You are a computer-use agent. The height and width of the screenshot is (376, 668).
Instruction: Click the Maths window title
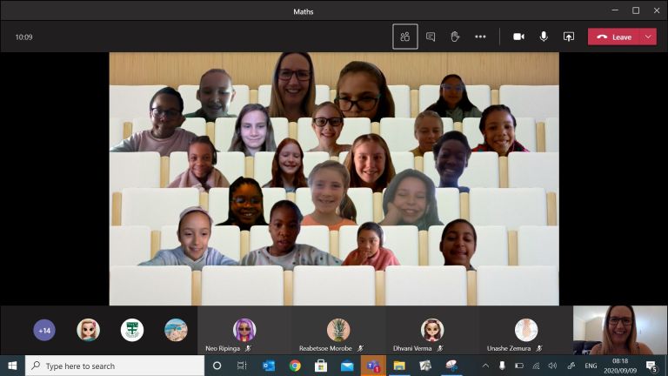pyautogui.click(x=304, y=11)
